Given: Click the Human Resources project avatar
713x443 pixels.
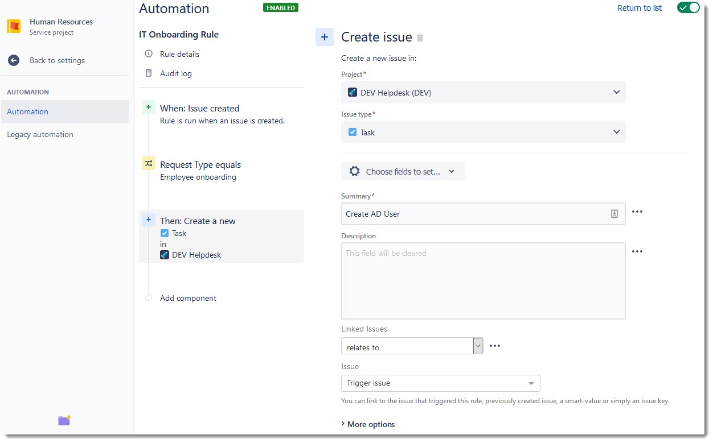Looking at the screenshot, I should (x=14, y=26).
